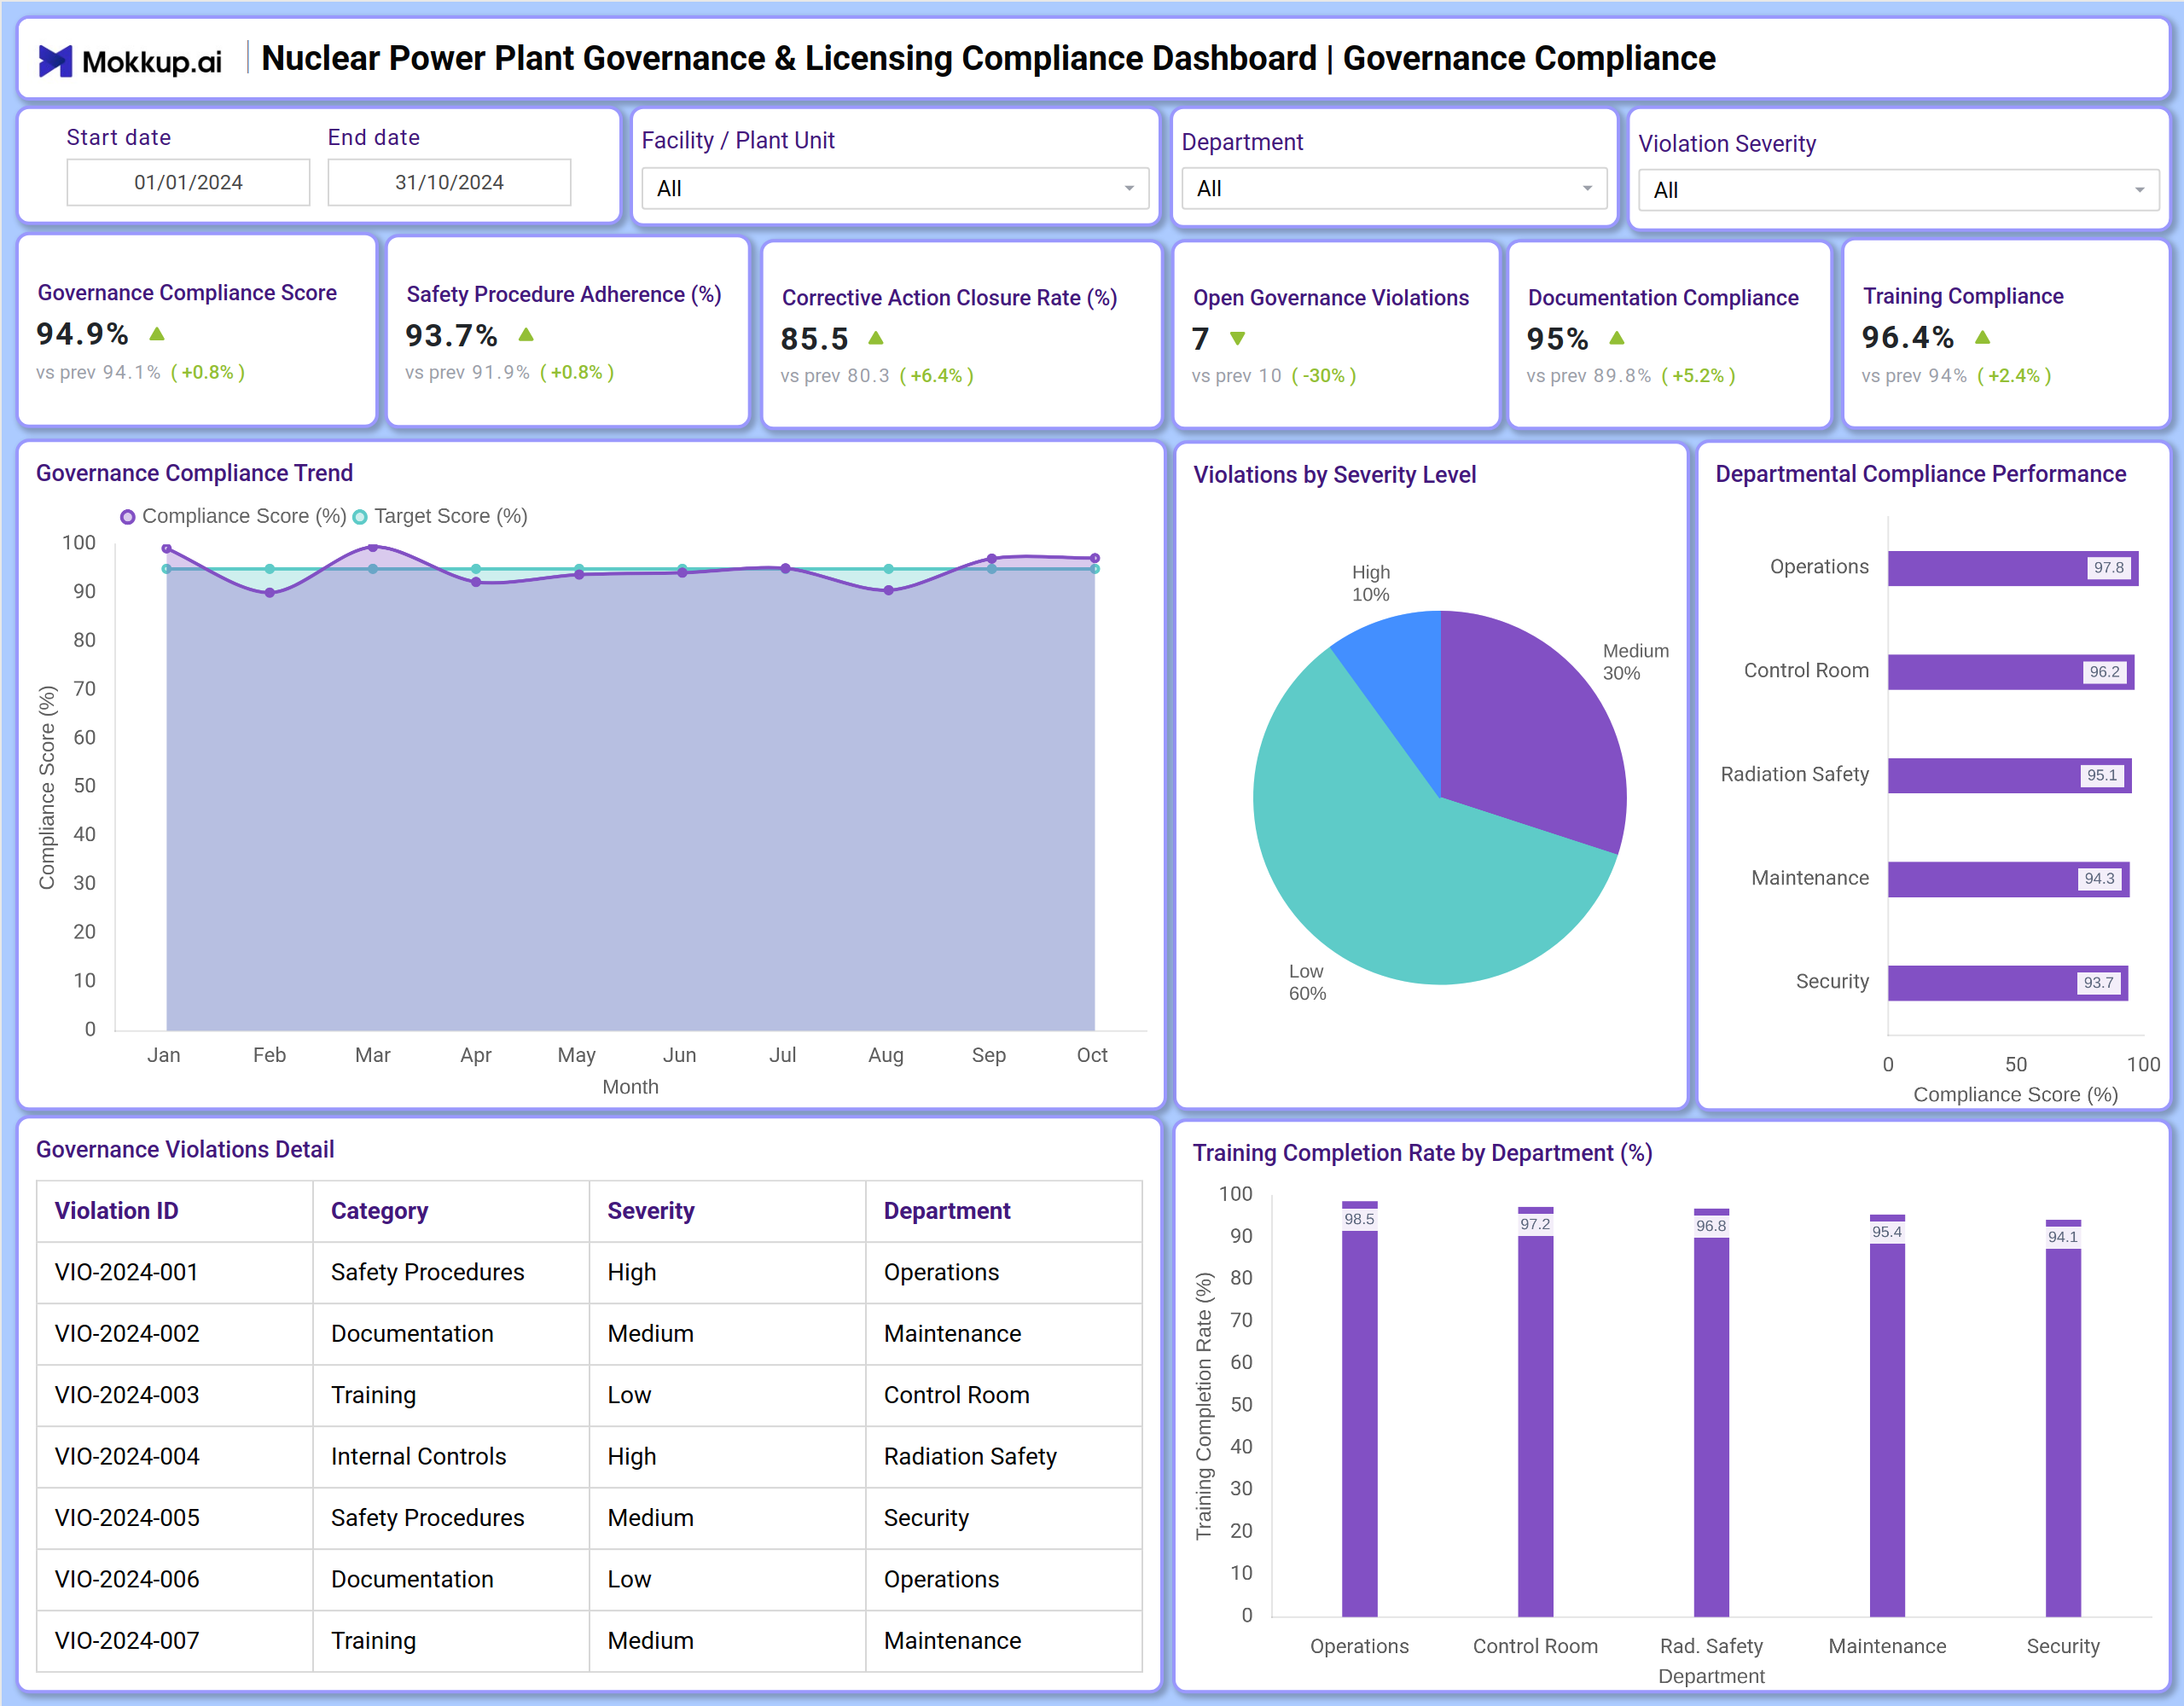Click the 94.9% Governance Compliance Score value
The width and height of the screenshot is (2184, 1706).
coord(82,334)
